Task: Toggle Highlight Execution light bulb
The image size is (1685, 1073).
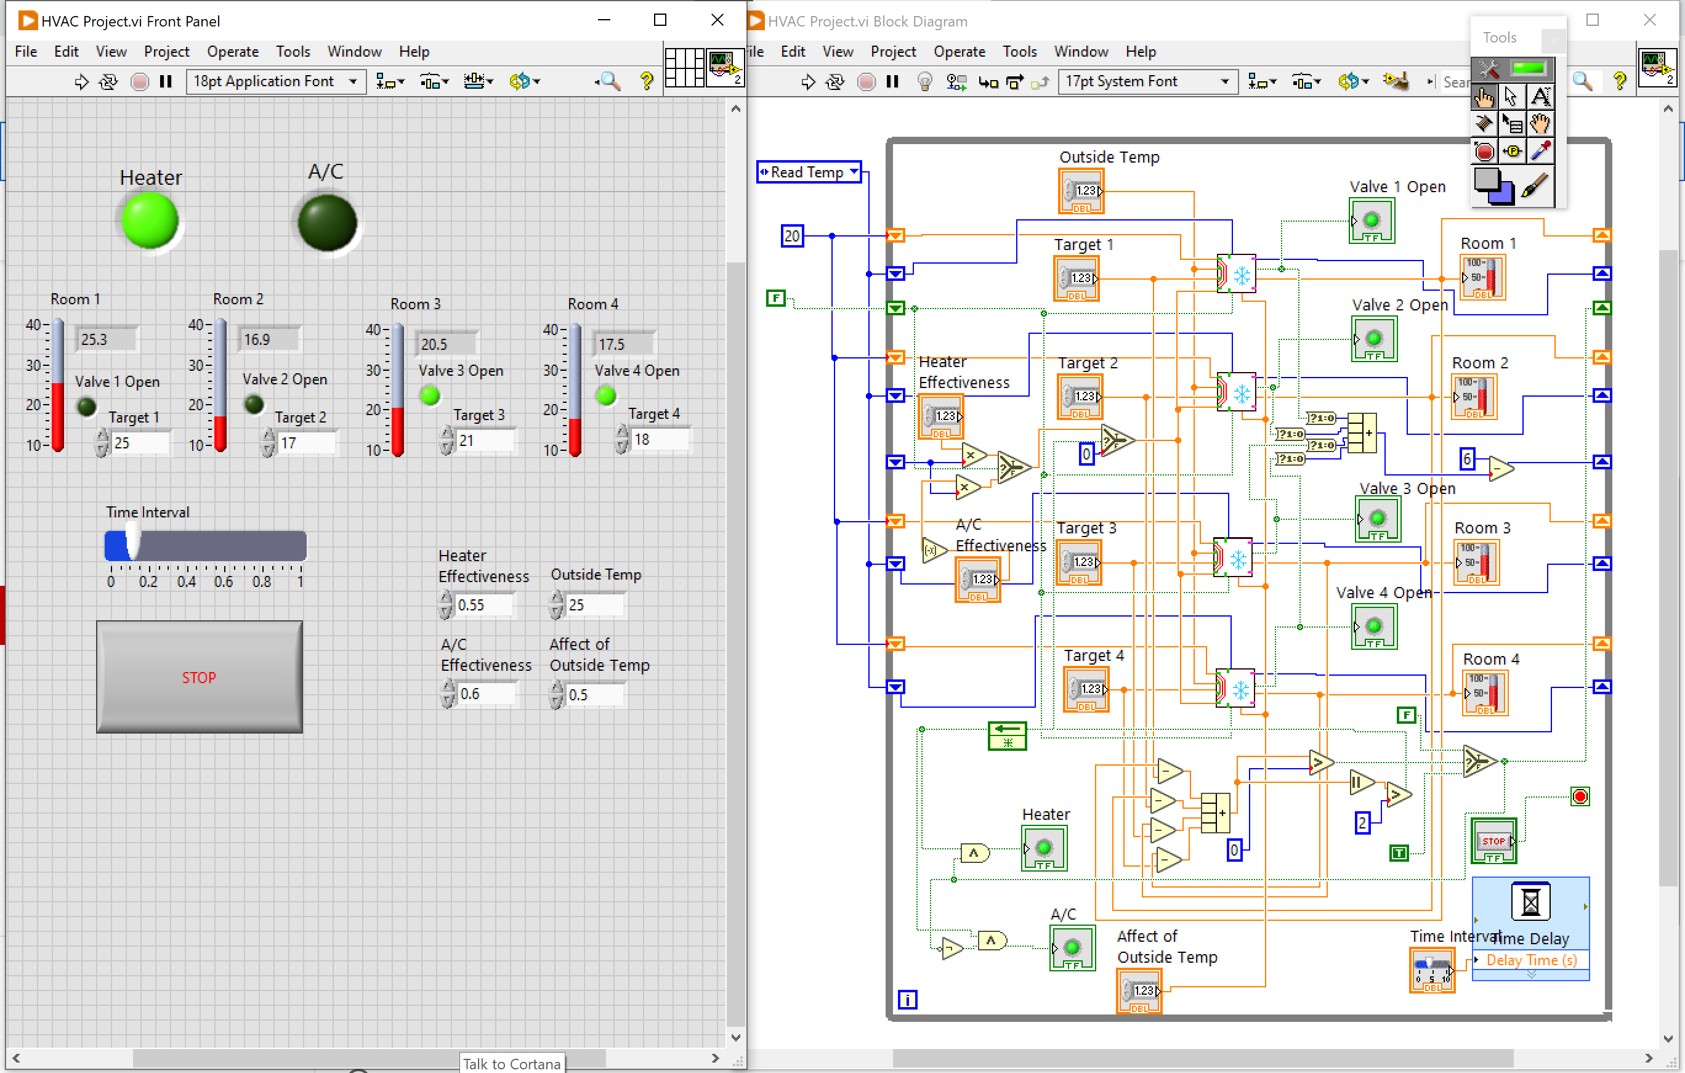Action: (924, 81)
